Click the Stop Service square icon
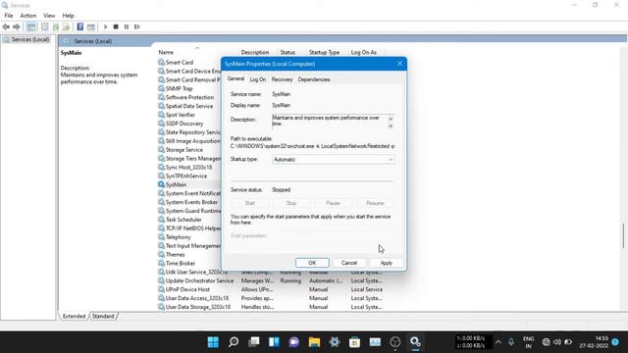This screenshot has width=628, height=353. [x=116, y=26]
